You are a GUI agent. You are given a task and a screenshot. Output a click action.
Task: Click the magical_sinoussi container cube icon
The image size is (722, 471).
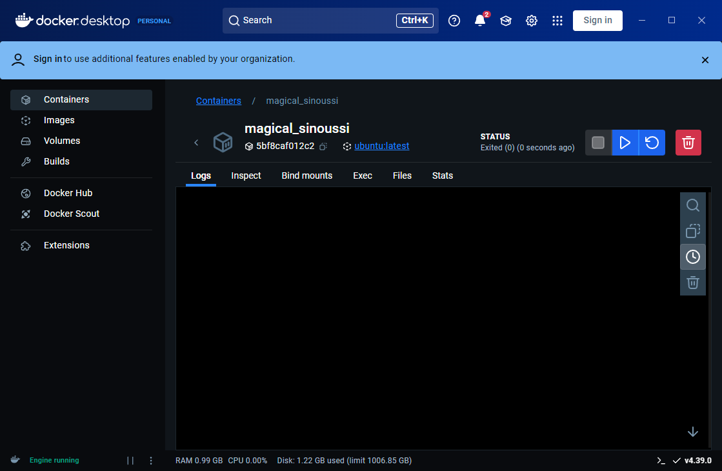223,142
